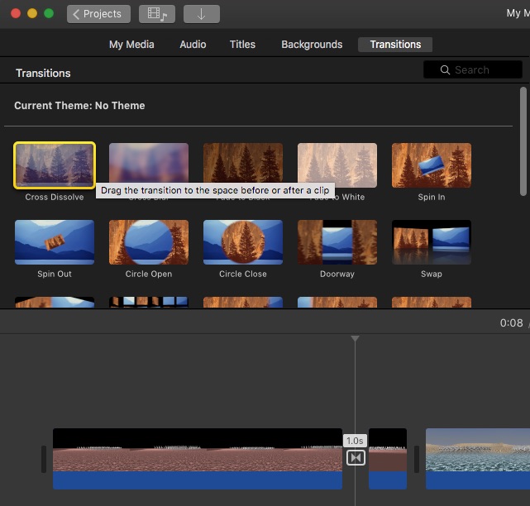Select the Swap transition thumbnail
530x506 pixels.
coord(432,242)
